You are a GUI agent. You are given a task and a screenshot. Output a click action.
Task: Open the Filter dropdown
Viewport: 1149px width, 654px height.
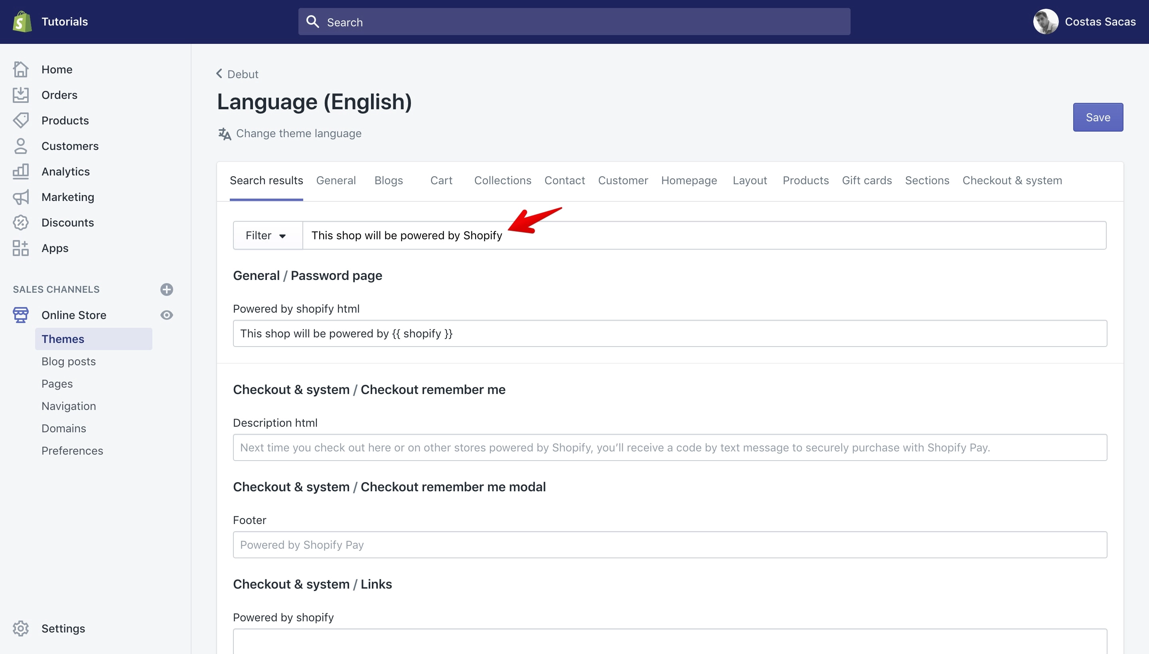click(268, 235)
